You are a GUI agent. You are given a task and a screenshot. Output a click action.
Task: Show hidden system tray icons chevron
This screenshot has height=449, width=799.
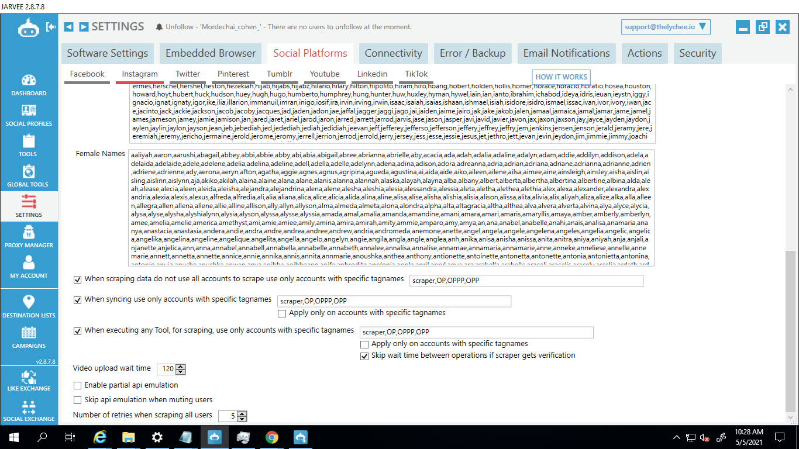tap(677, 437)
